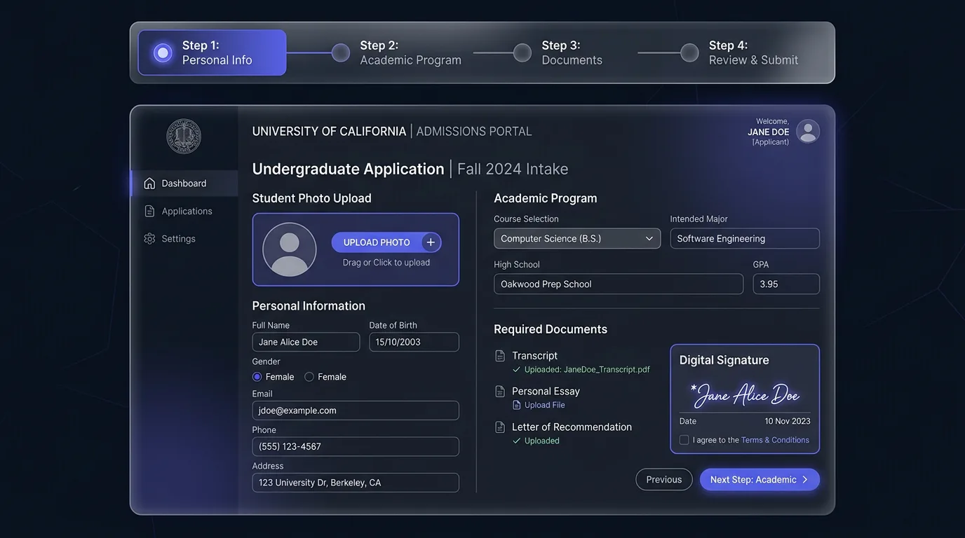Select the Female gender radio button
This screenshot has width=965, height=538.
pyautogui.click(x=257, y=376)
